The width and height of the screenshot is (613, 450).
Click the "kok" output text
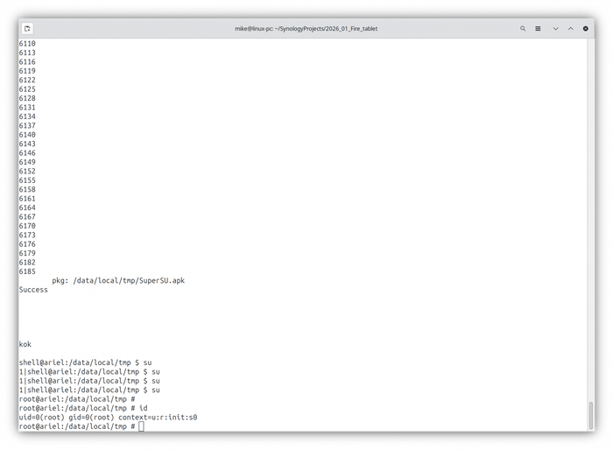point(25,344)
